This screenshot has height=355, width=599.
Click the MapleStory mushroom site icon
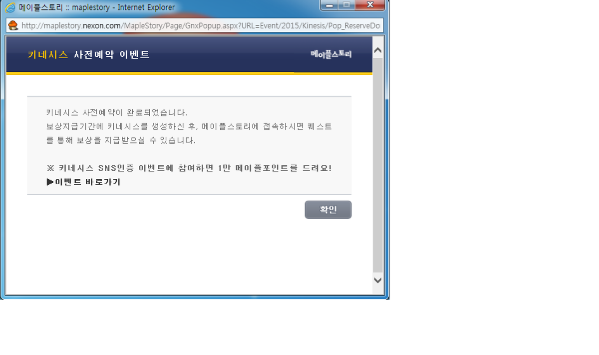click(x=13, y=25)
